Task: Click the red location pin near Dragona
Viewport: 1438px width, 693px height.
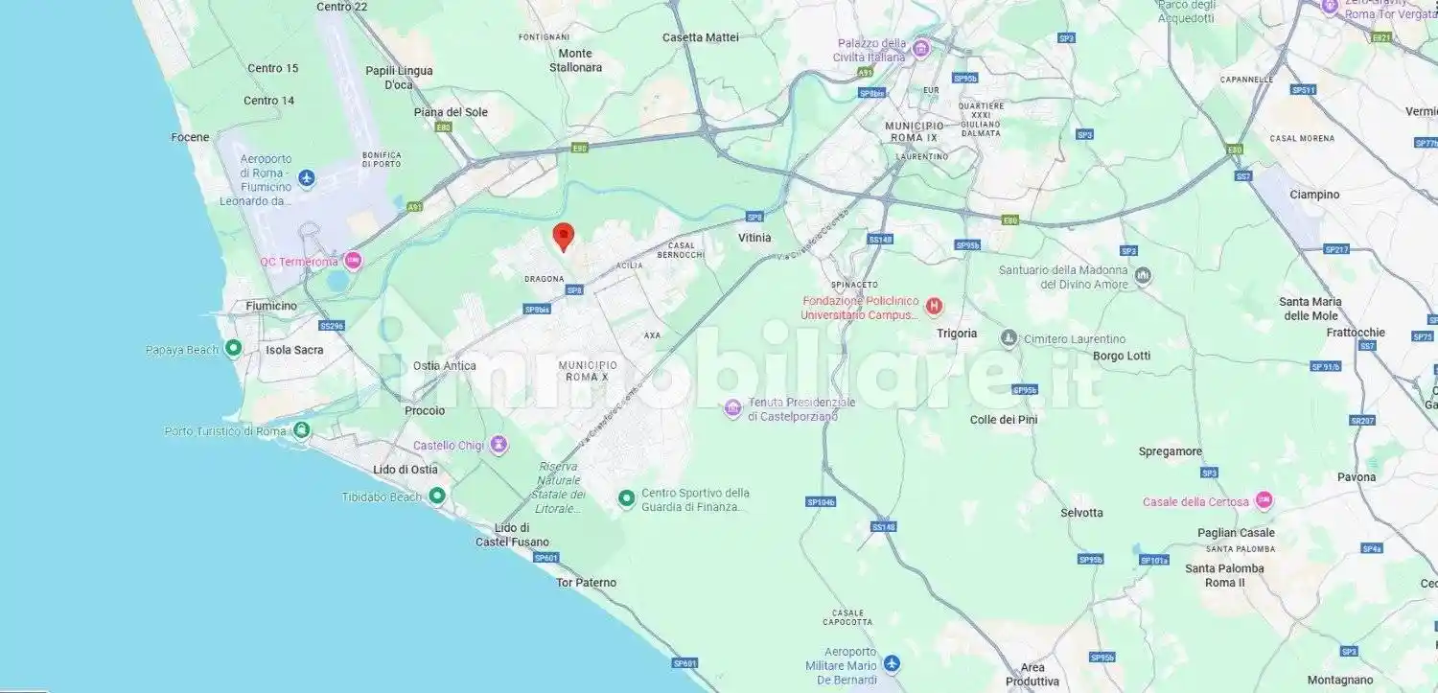Action: pyautogui.click(x=564, y=237)
